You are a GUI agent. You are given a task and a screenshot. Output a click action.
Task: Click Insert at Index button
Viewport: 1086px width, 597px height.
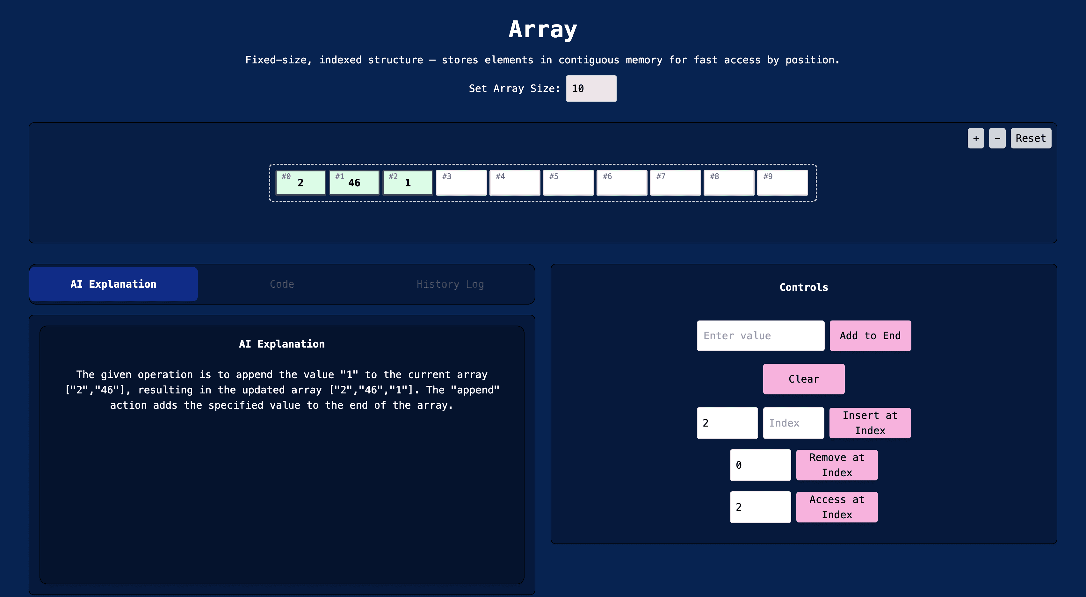(870, 423)
